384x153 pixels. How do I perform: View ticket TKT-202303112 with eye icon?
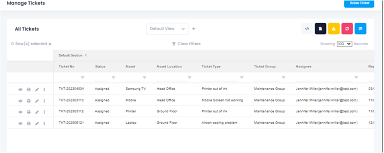[x=20, y=112]
